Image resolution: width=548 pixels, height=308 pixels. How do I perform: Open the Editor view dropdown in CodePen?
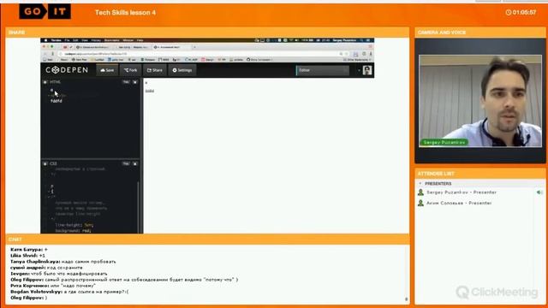(322, 70)
